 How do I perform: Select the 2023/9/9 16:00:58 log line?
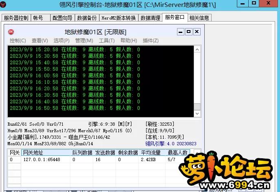[x=74, y=76]
